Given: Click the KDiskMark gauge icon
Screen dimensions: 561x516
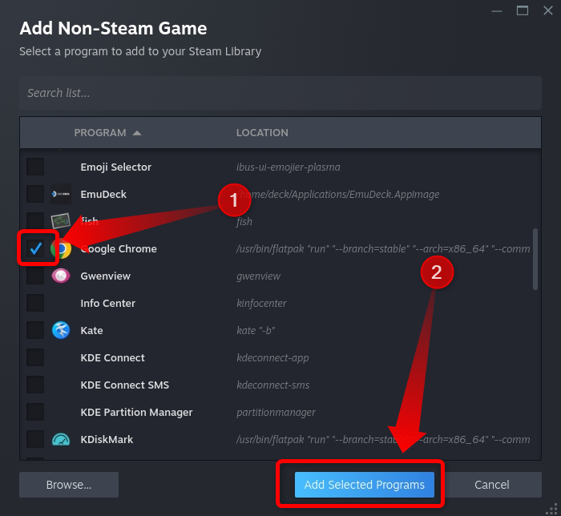Looking at the screenshot, I should tap(61, 439).
